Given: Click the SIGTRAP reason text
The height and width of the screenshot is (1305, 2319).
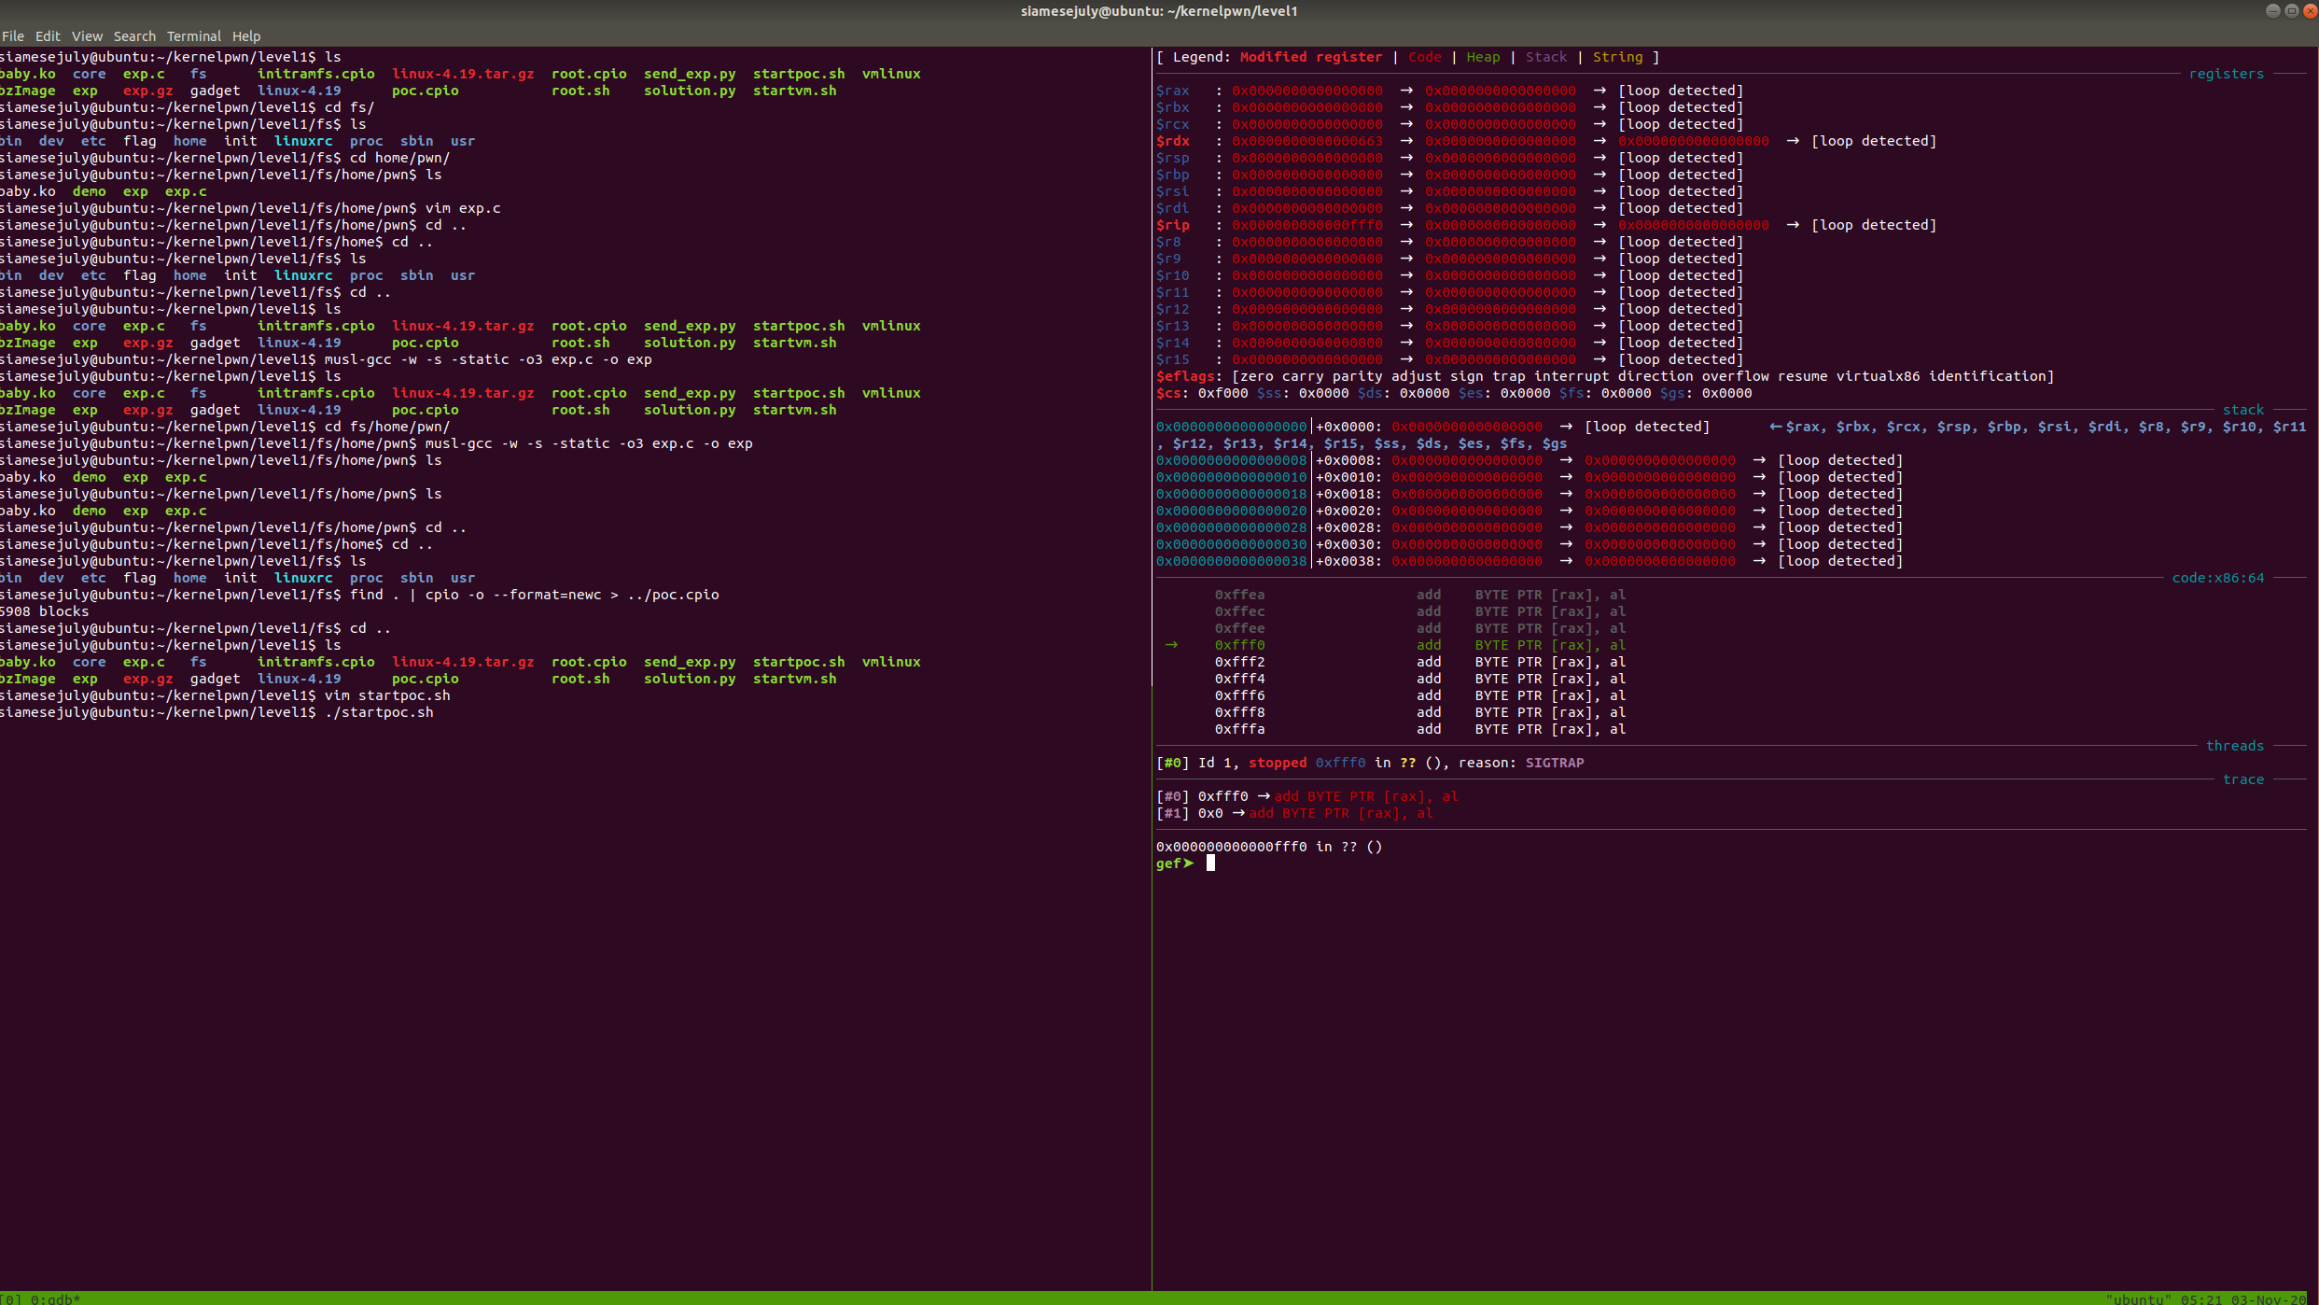Looking at the screenshot, I should pos(1554,763).
